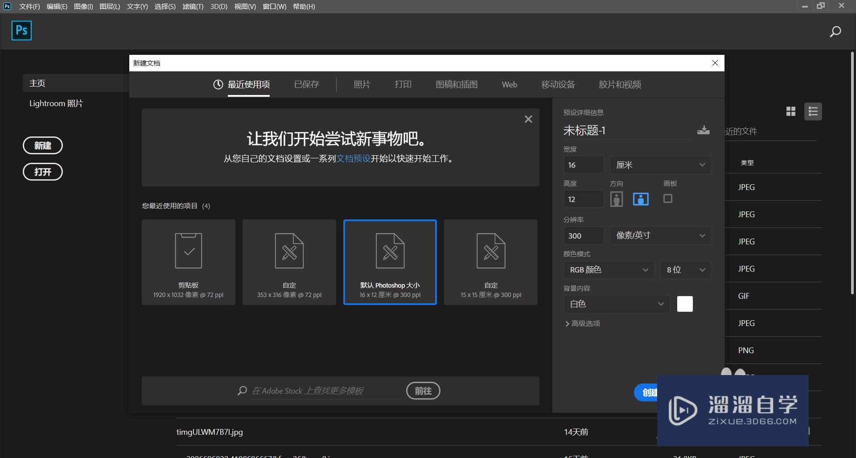Switch to the 图稿和插图 tab
Viewport: 856px width, 458px height.
click(457, 85)
